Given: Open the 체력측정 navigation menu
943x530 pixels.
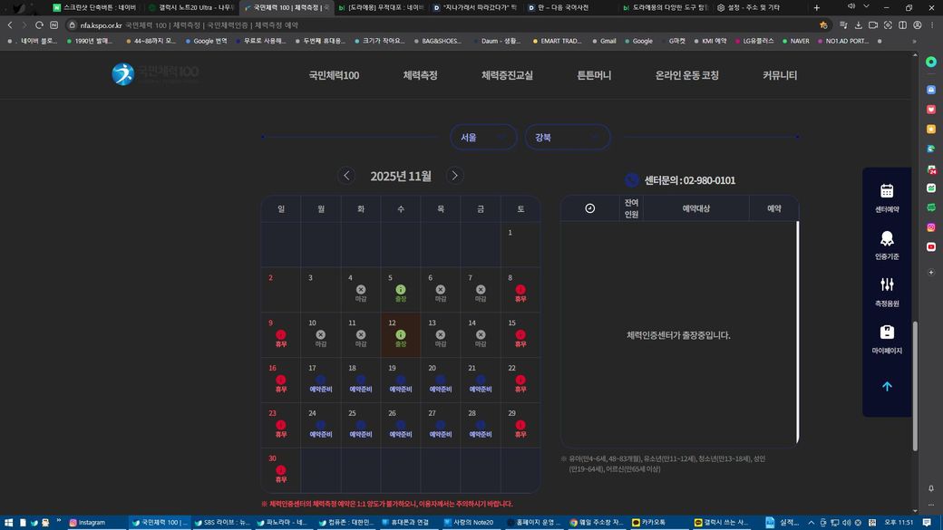Looking at the screenshot, I should [x=420, y=75].
